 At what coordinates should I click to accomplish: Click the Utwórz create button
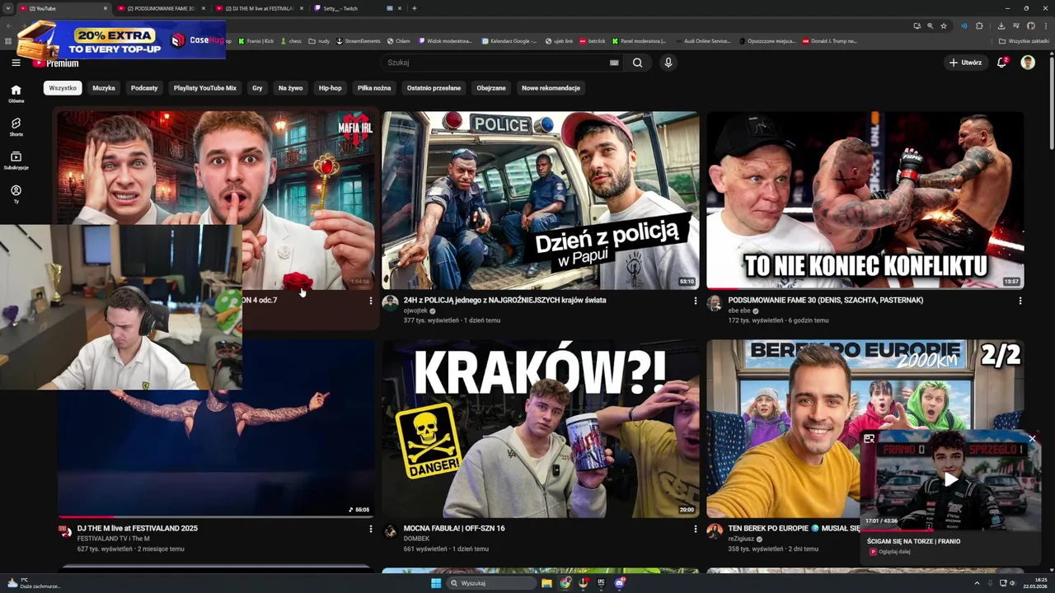tap(965, 63)
